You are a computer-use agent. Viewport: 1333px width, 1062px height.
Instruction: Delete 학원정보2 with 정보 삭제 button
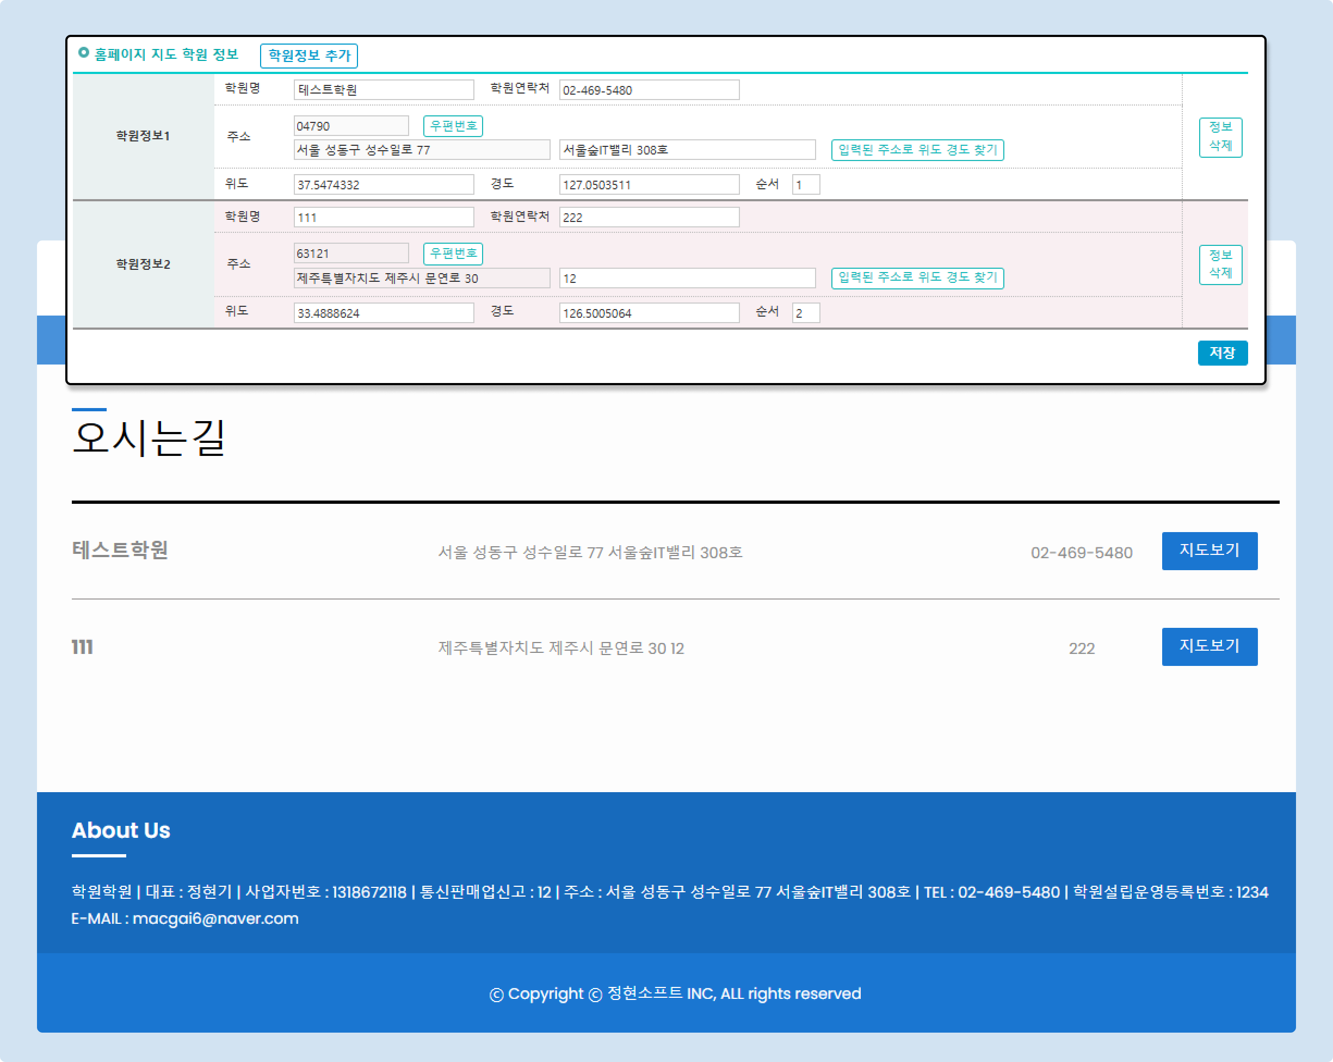[x=1220, y=264]
